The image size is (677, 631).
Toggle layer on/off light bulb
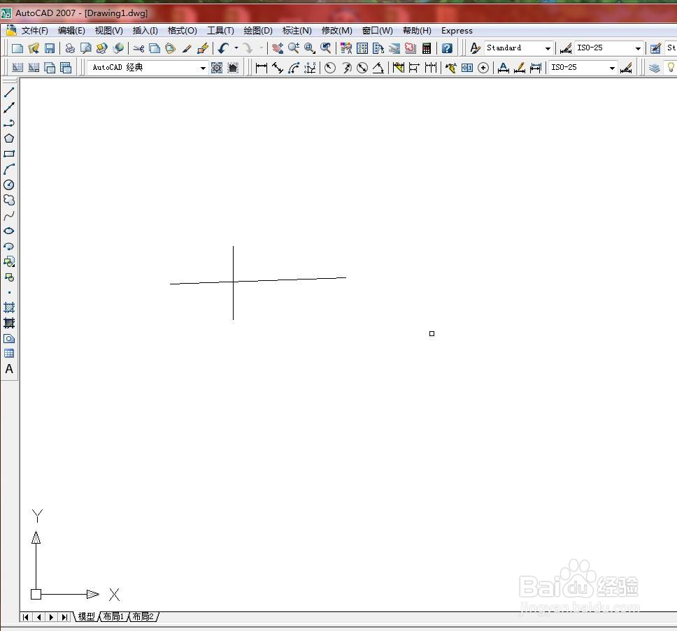tap(671, 67)
